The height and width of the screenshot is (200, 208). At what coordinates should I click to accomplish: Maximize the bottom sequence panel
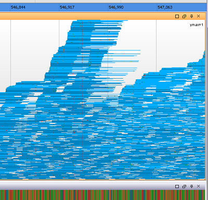177,186
